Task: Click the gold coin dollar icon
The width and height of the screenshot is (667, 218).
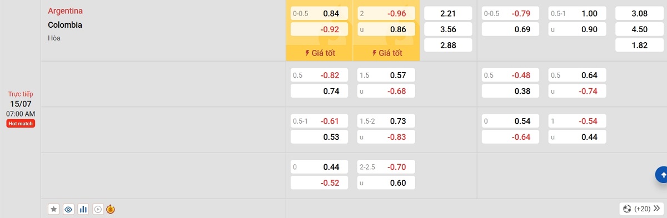Action: point(110,209)
